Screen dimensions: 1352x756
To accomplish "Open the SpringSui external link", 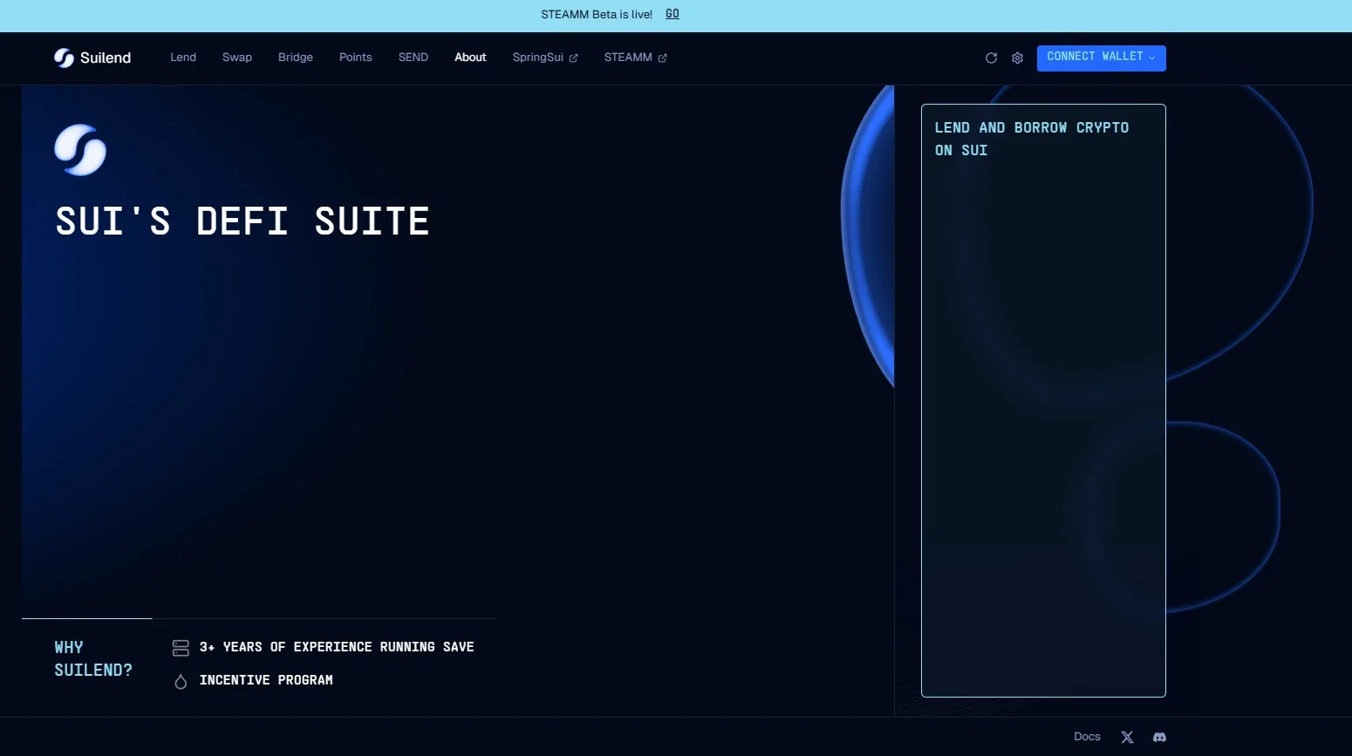I will tap(544, 58).
